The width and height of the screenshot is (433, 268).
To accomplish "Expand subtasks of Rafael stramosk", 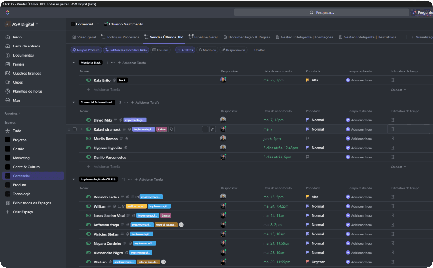I will pyautogui.click(x=82, y=129).
